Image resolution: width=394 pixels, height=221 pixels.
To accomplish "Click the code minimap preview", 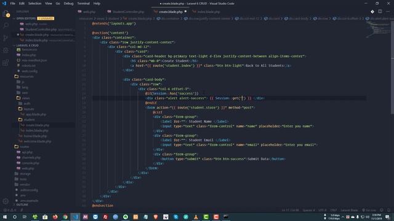I will (x=377, y=29).
